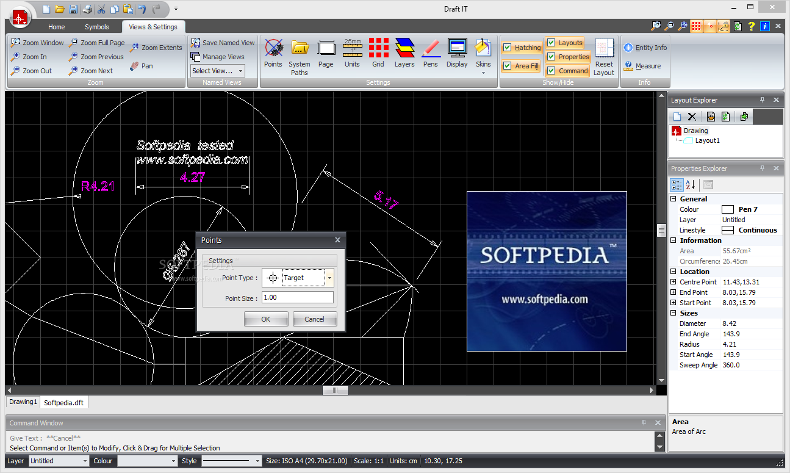790x473 pixels.
Task: Select the Measure tool
Action: coord(642,66)
